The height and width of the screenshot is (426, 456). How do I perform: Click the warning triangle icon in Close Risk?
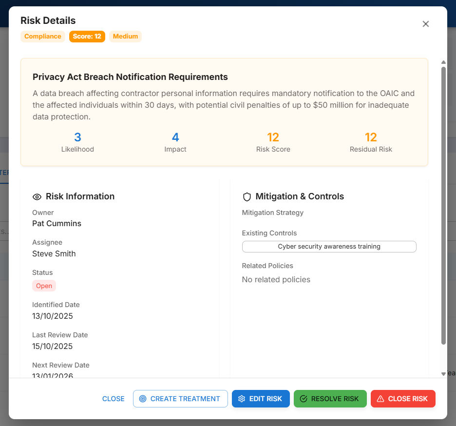(x=380, y=399)
